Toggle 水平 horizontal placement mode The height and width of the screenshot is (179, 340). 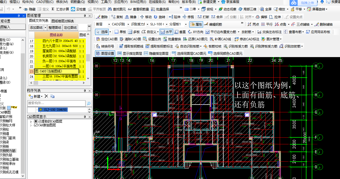[166, 32]
